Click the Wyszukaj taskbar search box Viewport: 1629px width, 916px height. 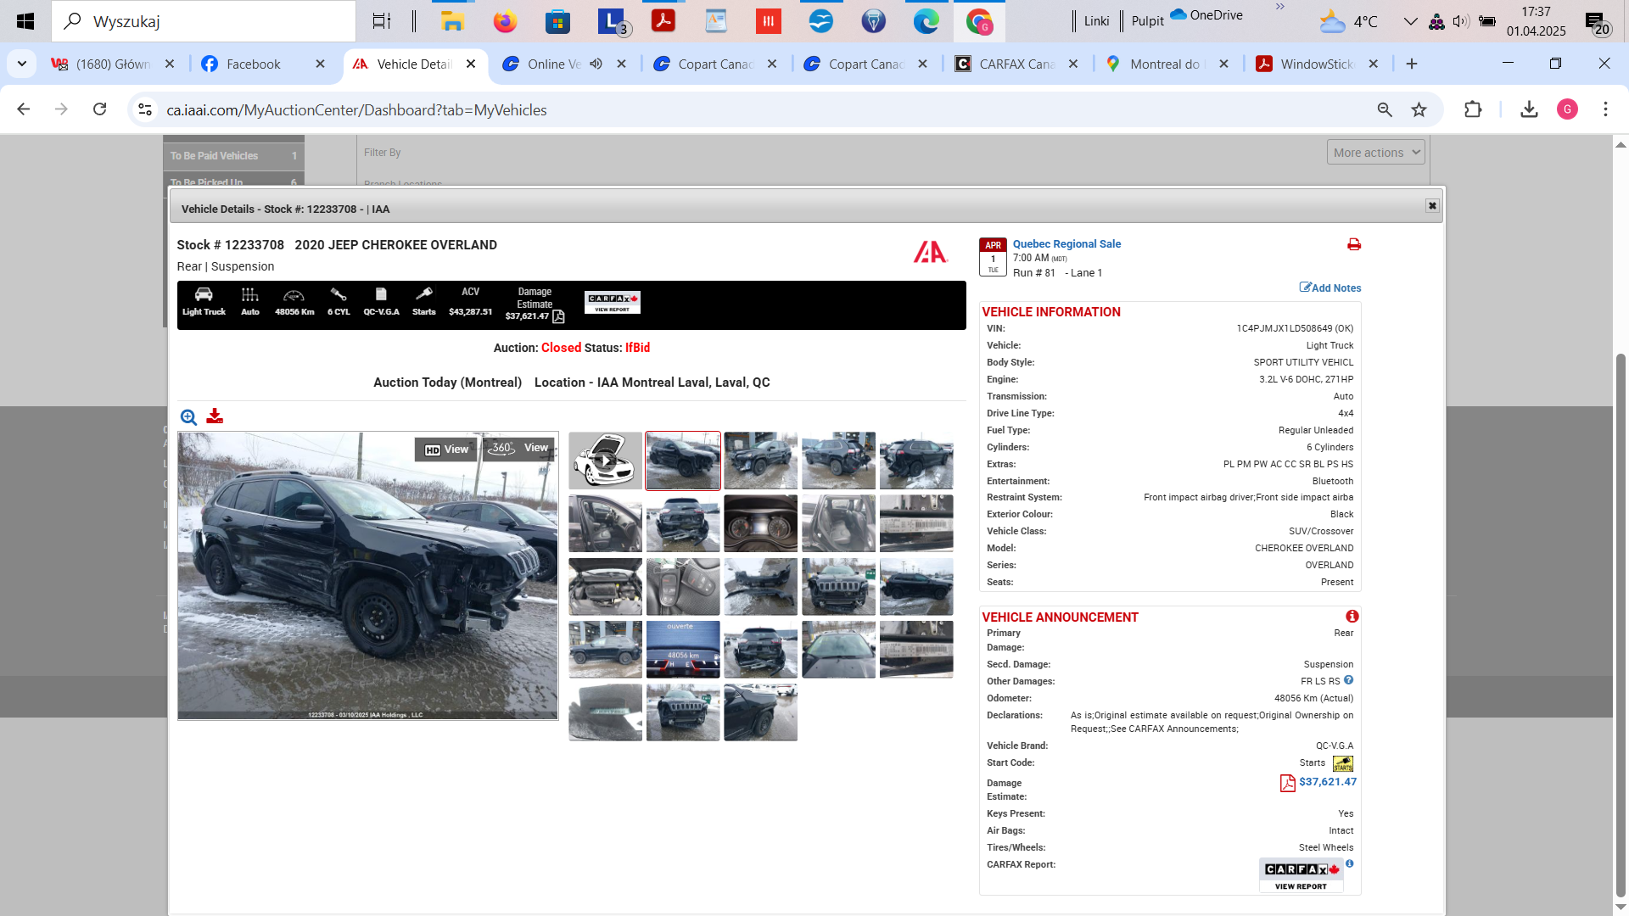click(204, 21)
